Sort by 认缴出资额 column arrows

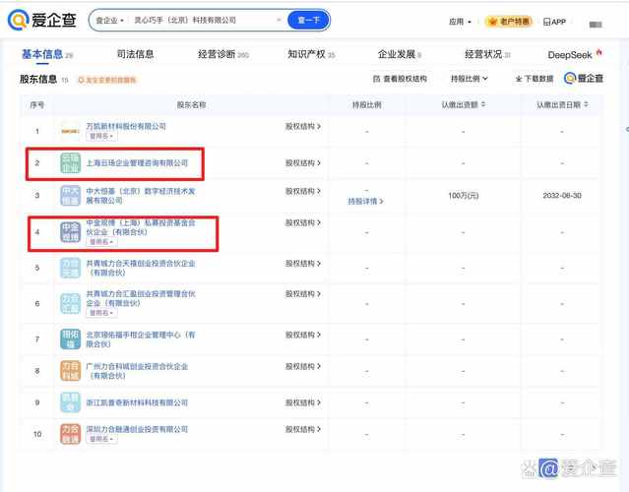click(x=483, y=104)
